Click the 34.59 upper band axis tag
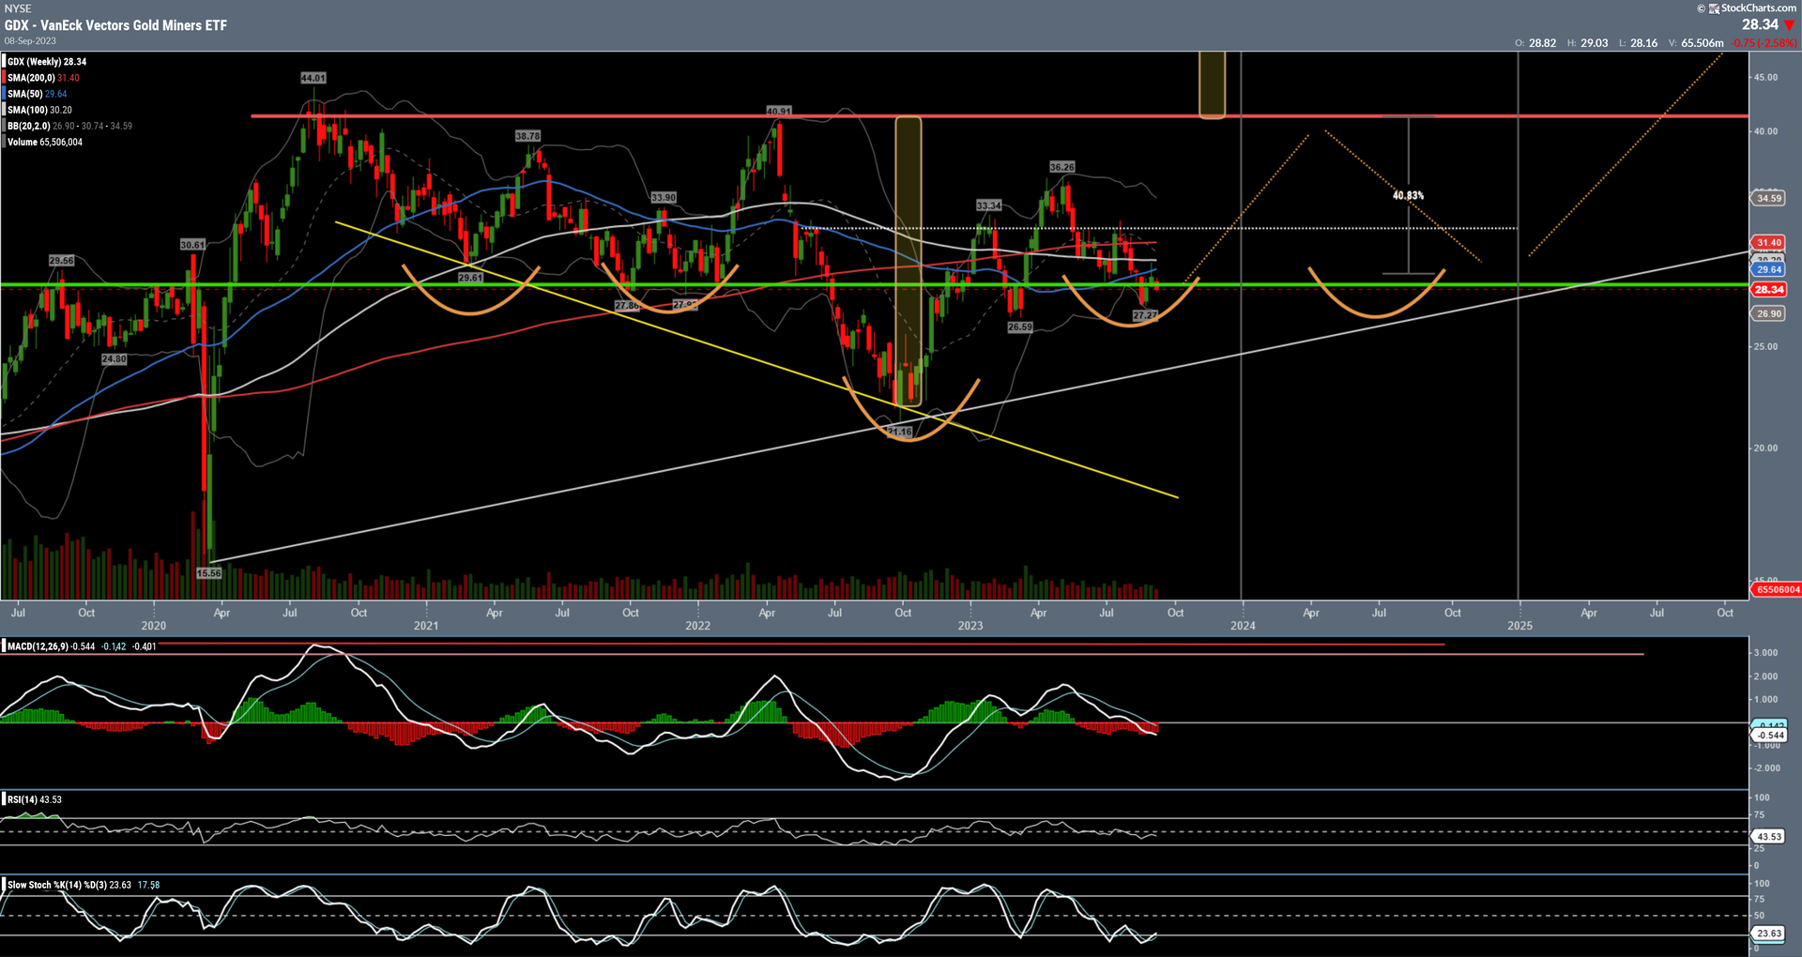The image size is (1802, 957). tap(1769, 199)
